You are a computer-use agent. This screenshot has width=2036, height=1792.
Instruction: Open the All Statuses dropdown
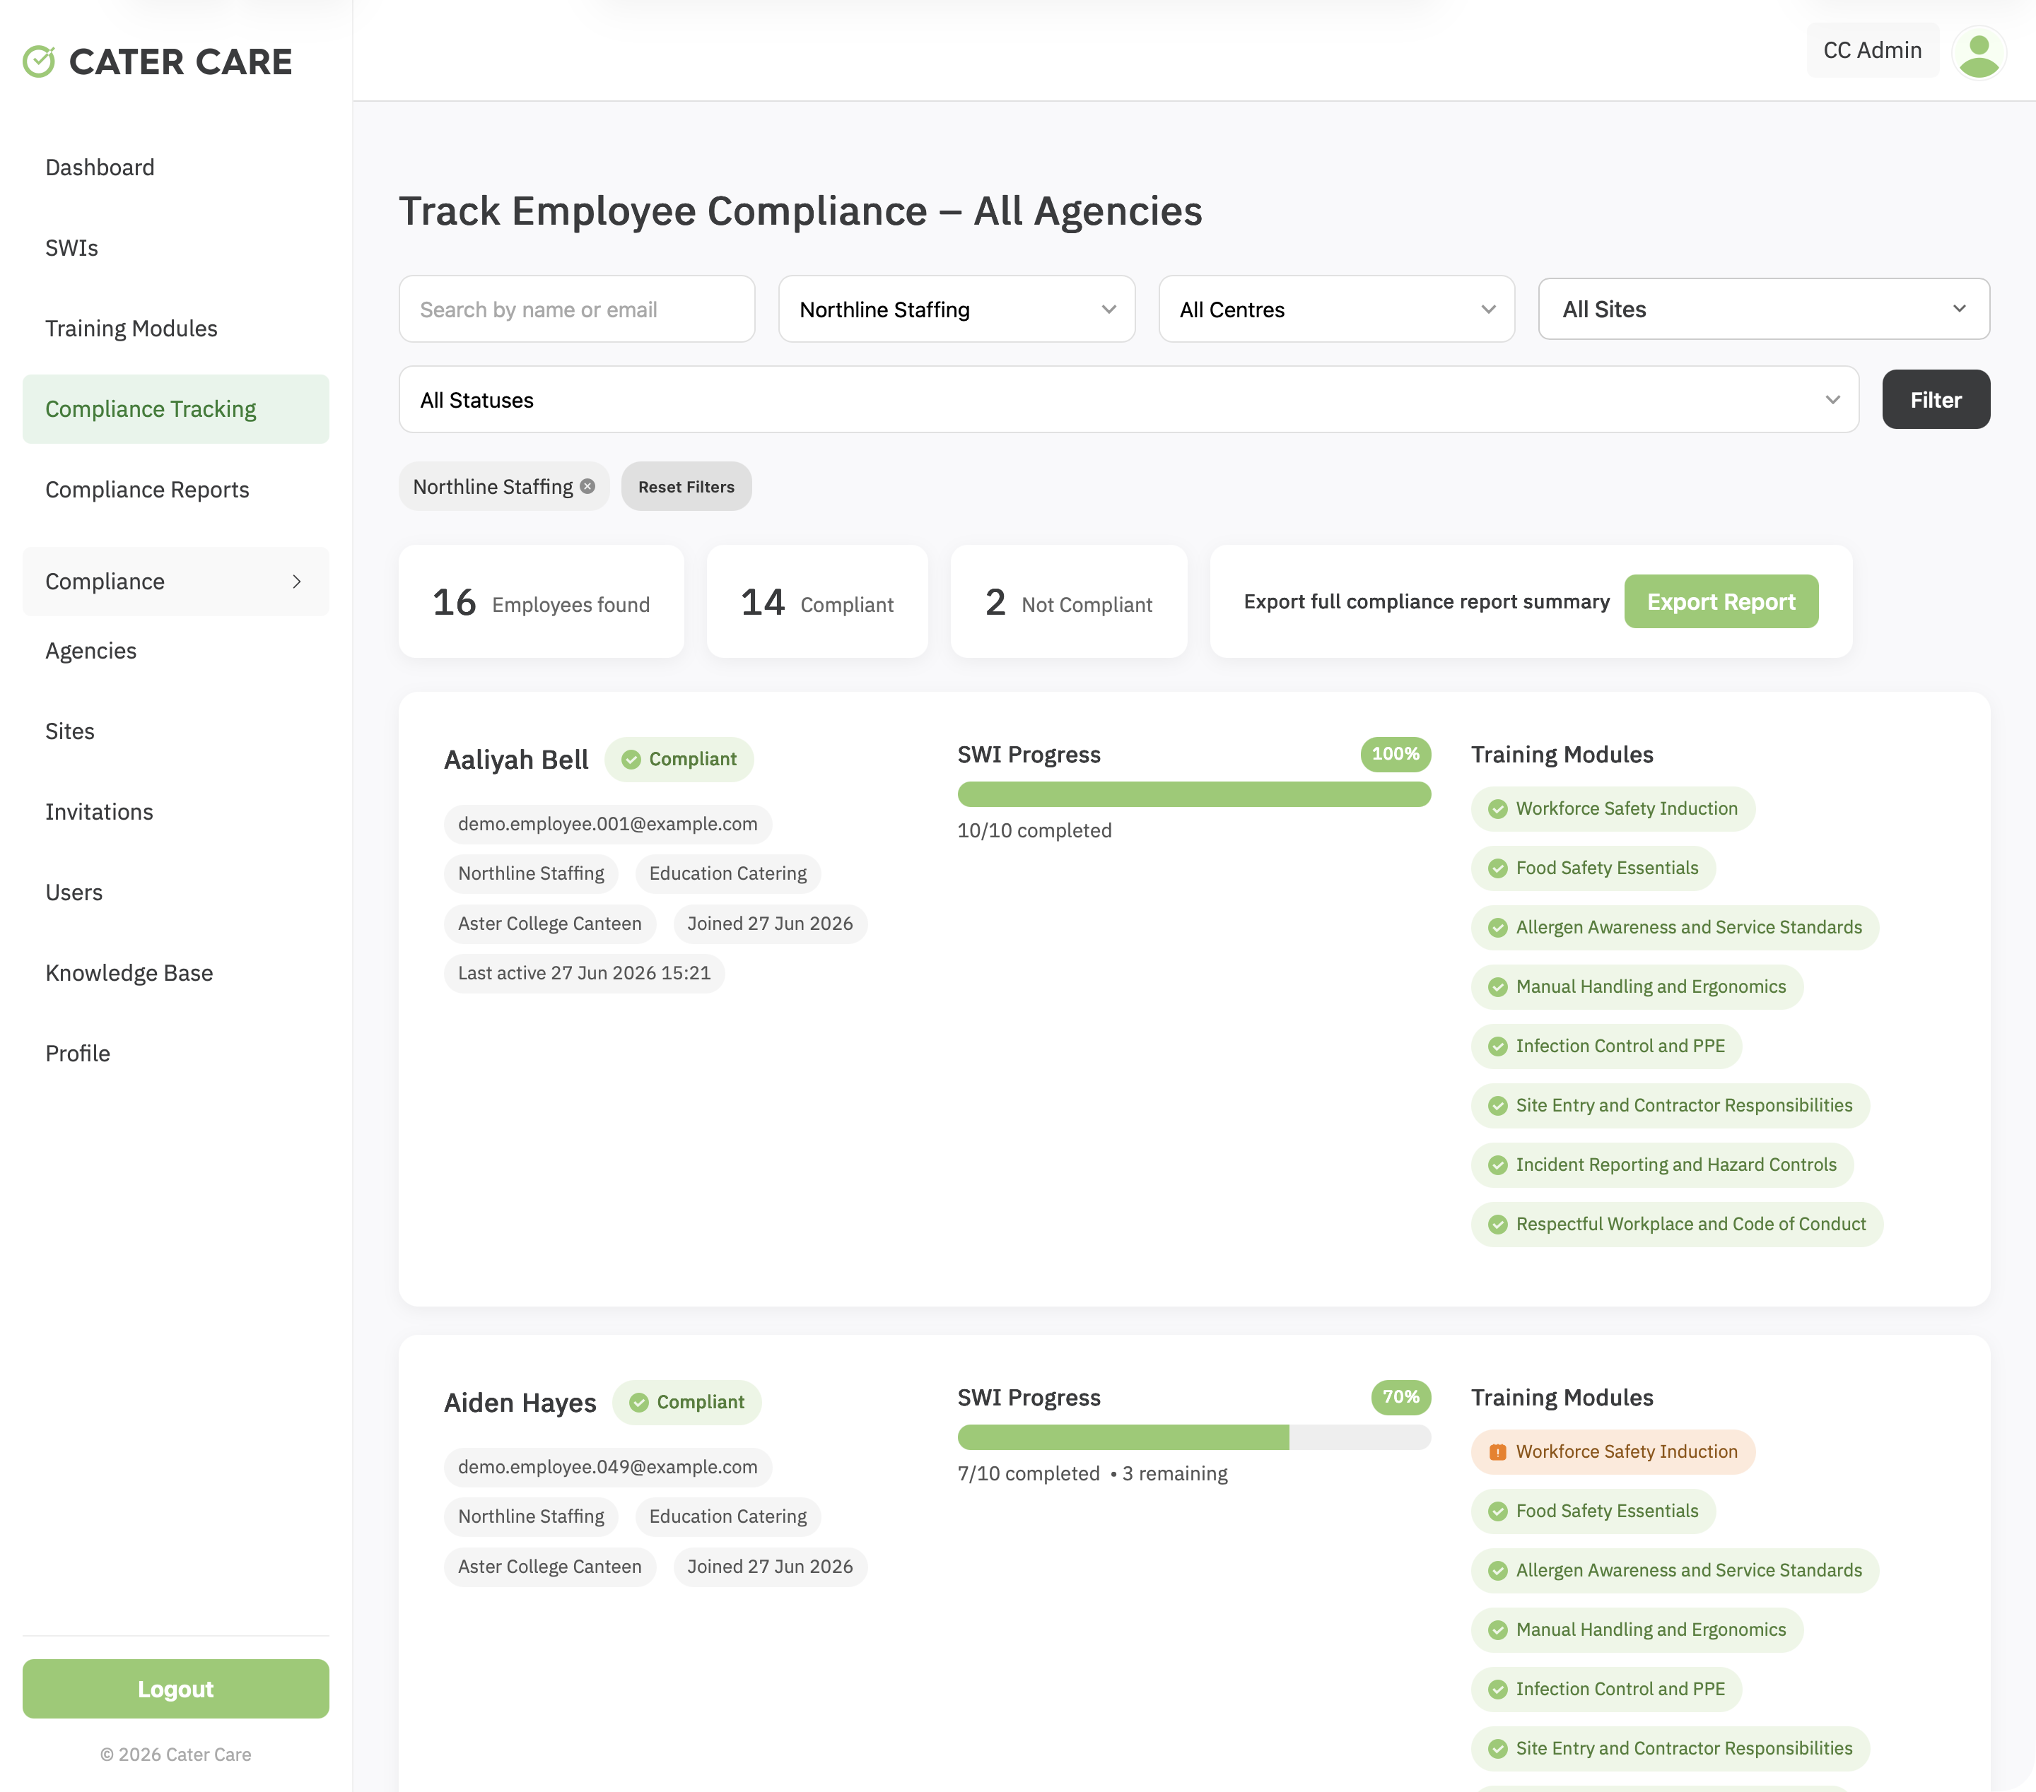coord(1128,399)
